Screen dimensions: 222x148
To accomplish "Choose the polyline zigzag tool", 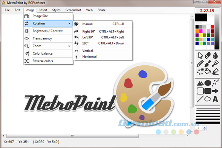I will pos(215,83).
